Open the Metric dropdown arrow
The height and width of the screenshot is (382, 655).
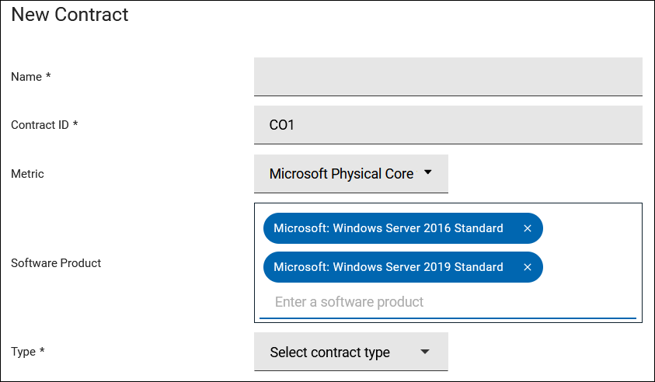[x=428, y=172]
